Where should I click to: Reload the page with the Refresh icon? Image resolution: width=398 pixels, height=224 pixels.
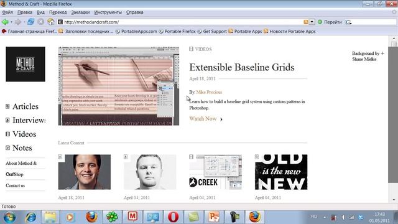tap(31, 22)
